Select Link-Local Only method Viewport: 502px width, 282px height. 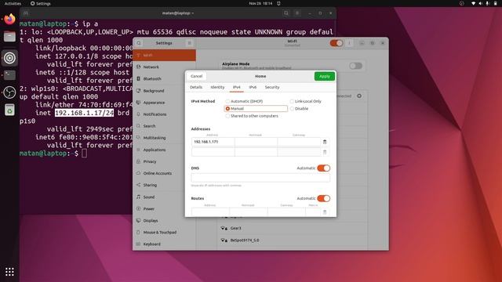[x=305, y=101]
